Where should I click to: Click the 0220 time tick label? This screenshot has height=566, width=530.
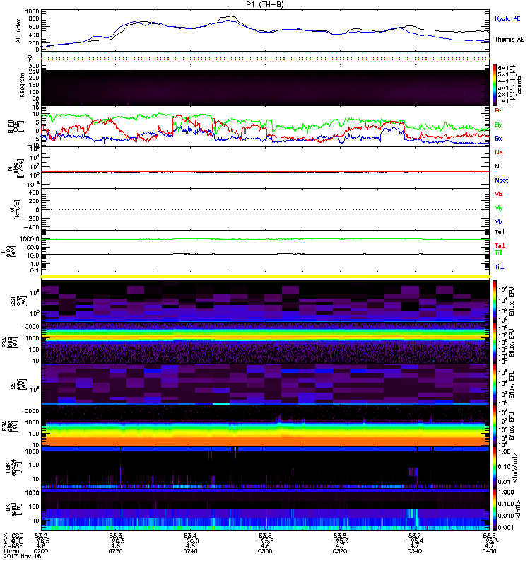[115, 551]
